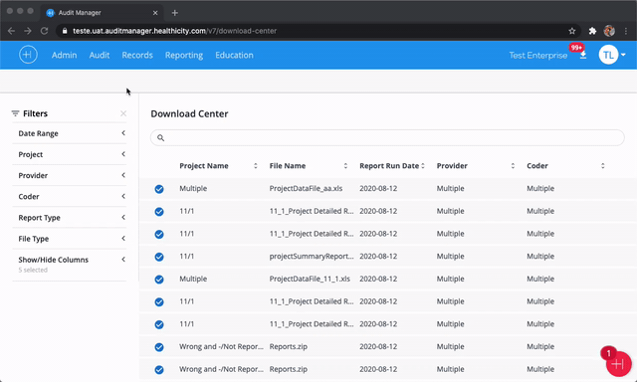
Task: Uncheck second 11_1_Project Detailed row checkbox
Action: tap(159, 234)
